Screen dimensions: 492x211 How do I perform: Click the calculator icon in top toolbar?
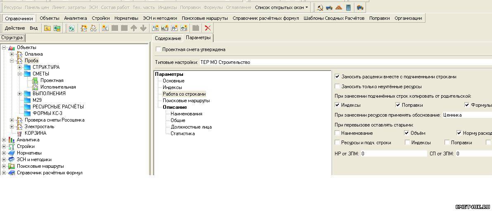coord(348,7)
